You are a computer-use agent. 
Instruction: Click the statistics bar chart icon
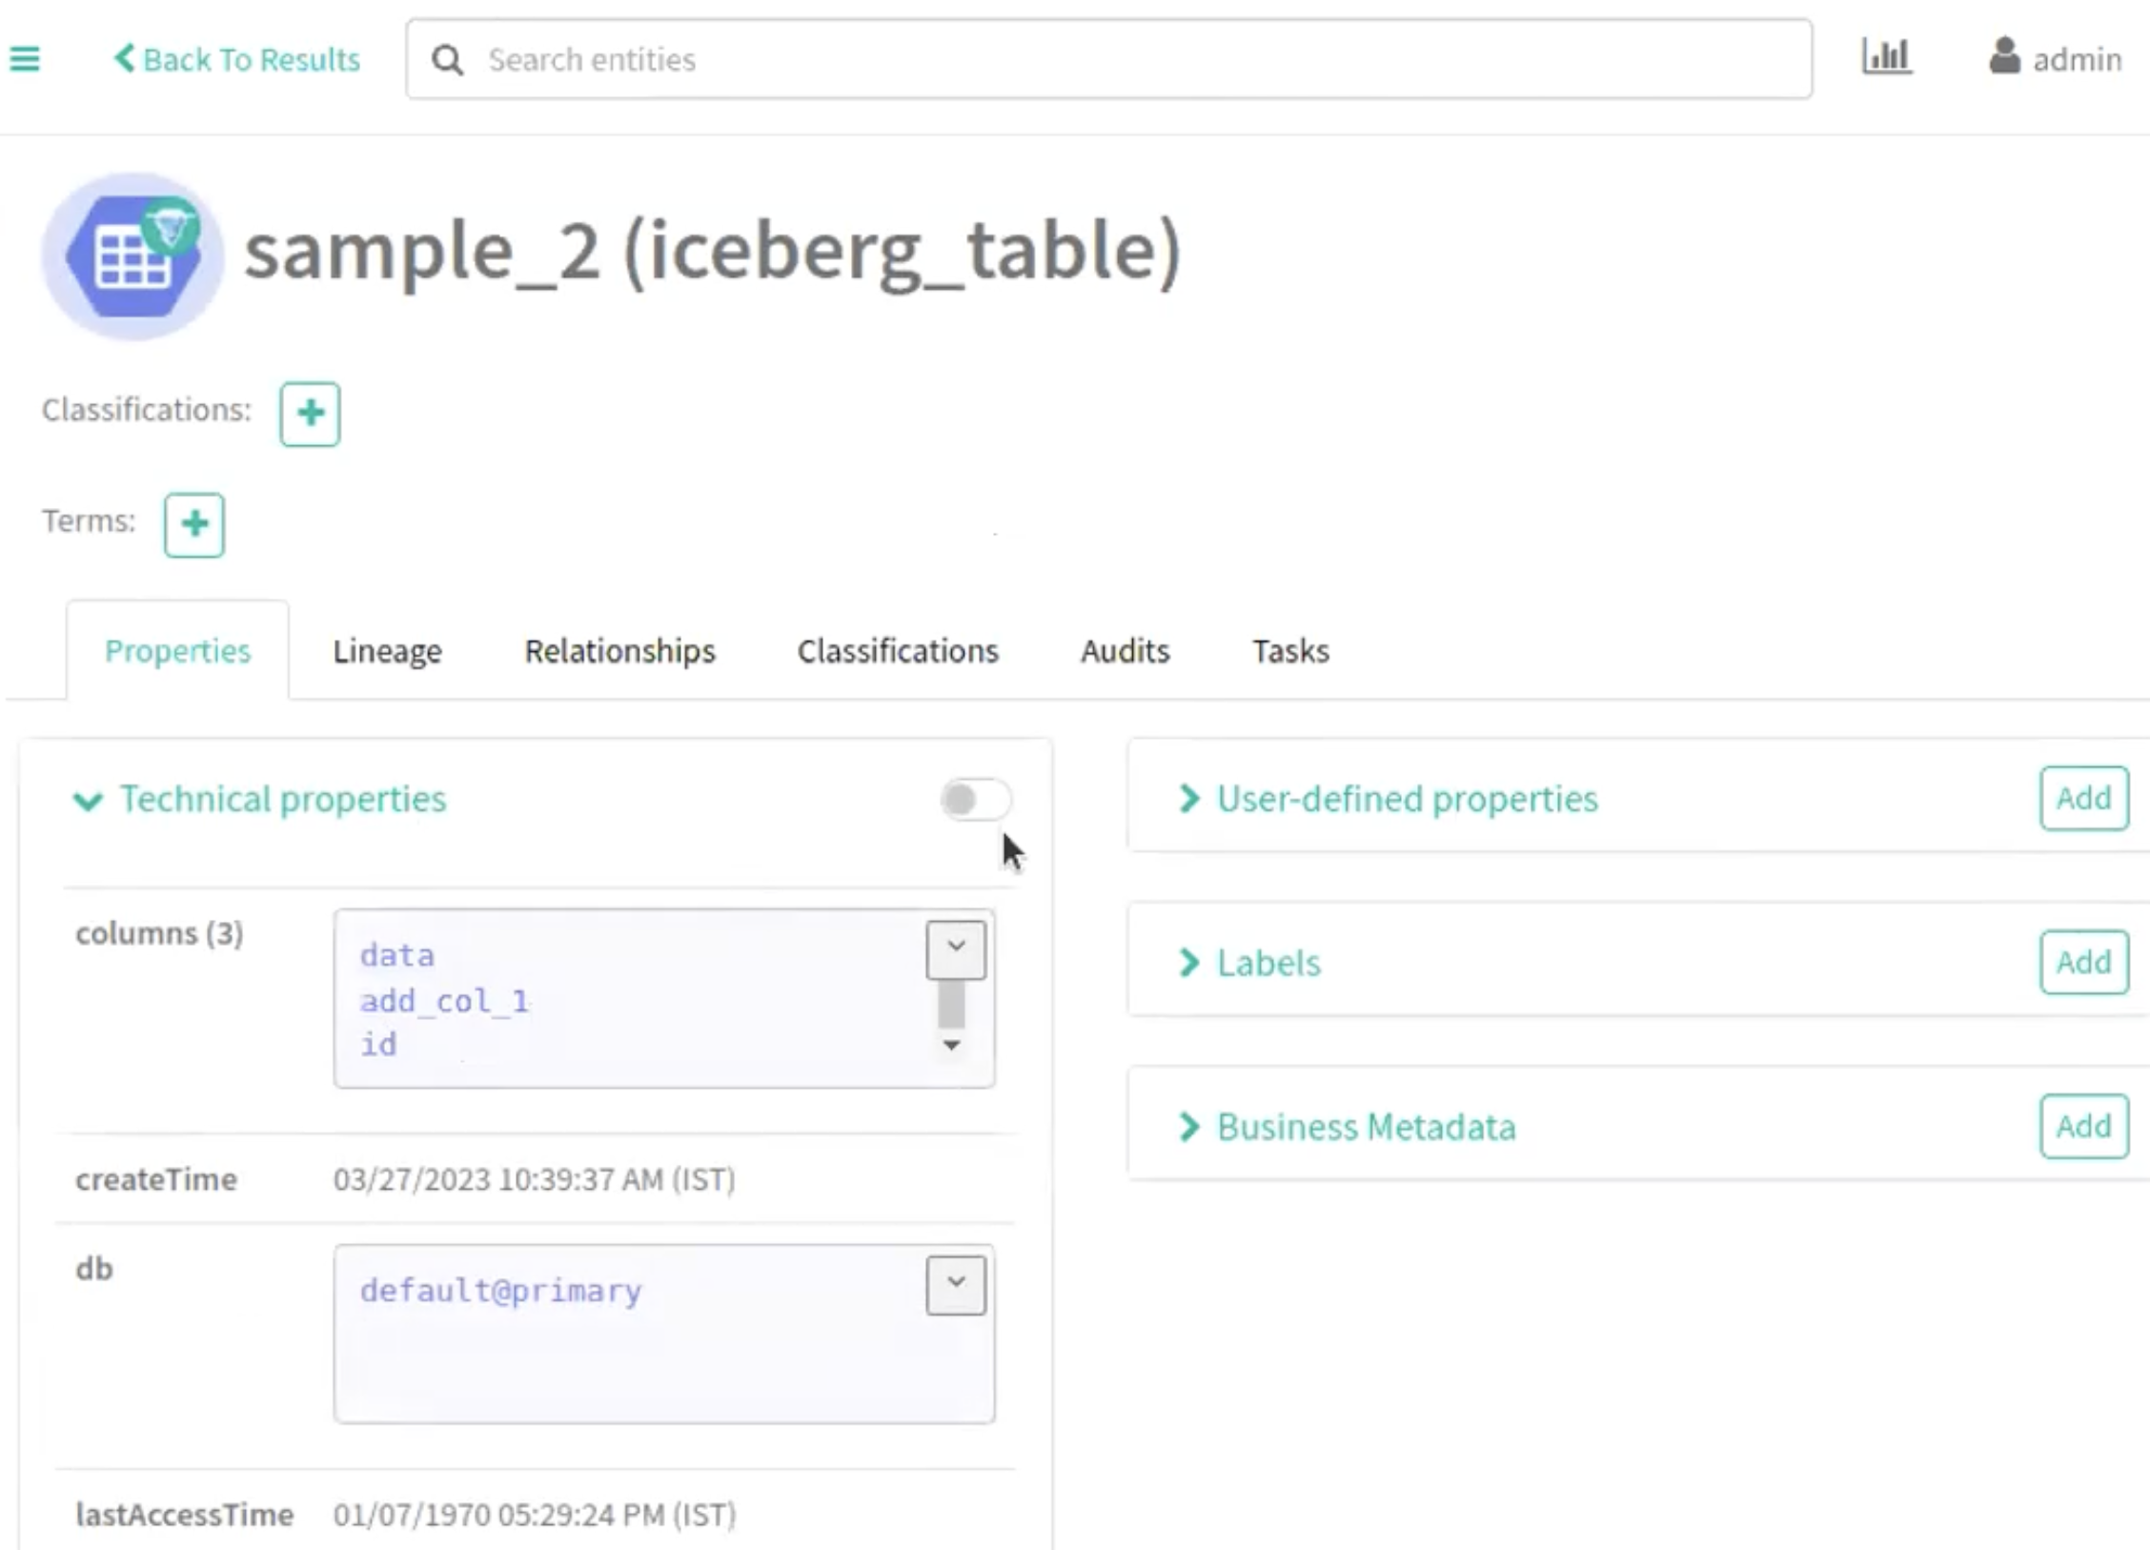(x=1886, y=57)
